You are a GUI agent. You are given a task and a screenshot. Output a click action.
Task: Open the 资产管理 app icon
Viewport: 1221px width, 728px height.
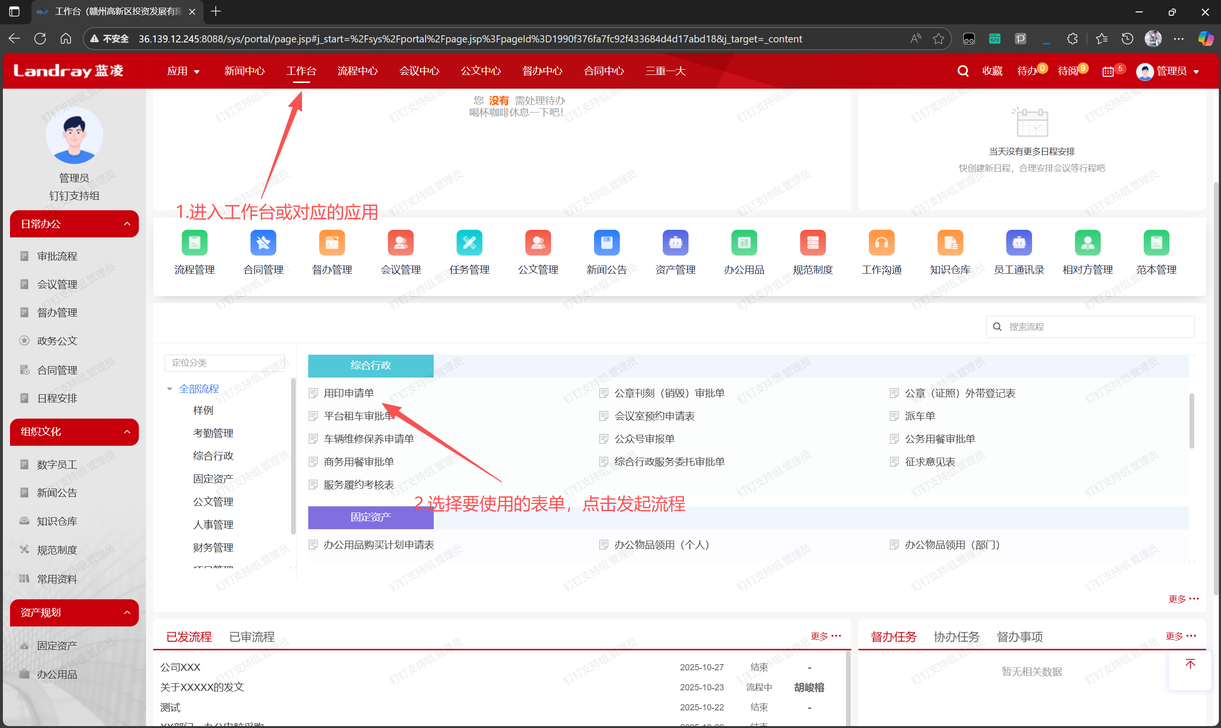[x=675, y=242]
